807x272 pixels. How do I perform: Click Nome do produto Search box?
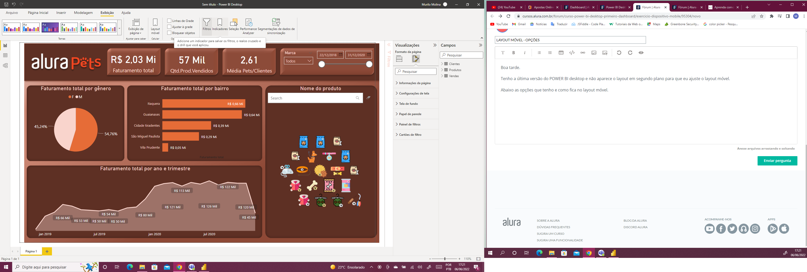point(315,98)
